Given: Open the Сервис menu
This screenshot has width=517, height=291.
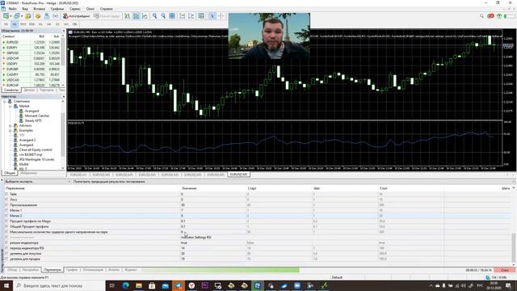Looking at the screenshot, I should [75, 9].
